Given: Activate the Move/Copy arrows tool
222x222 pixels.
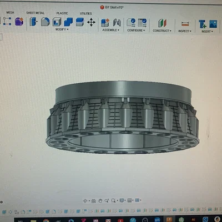Looking at the screenshot, I should 91,22.
